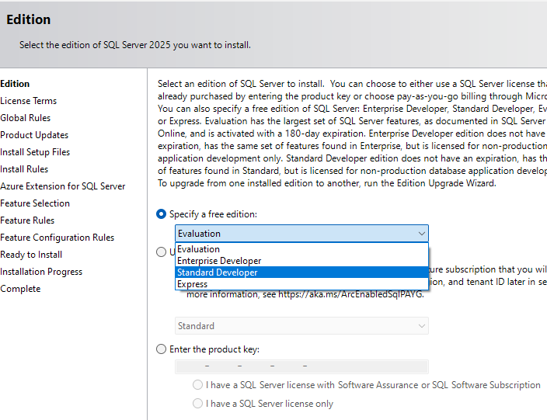Screen dimensions: 547x420
Task: Choose Enterprise Developer from the dropdown list
Action: tap(301, 261)
